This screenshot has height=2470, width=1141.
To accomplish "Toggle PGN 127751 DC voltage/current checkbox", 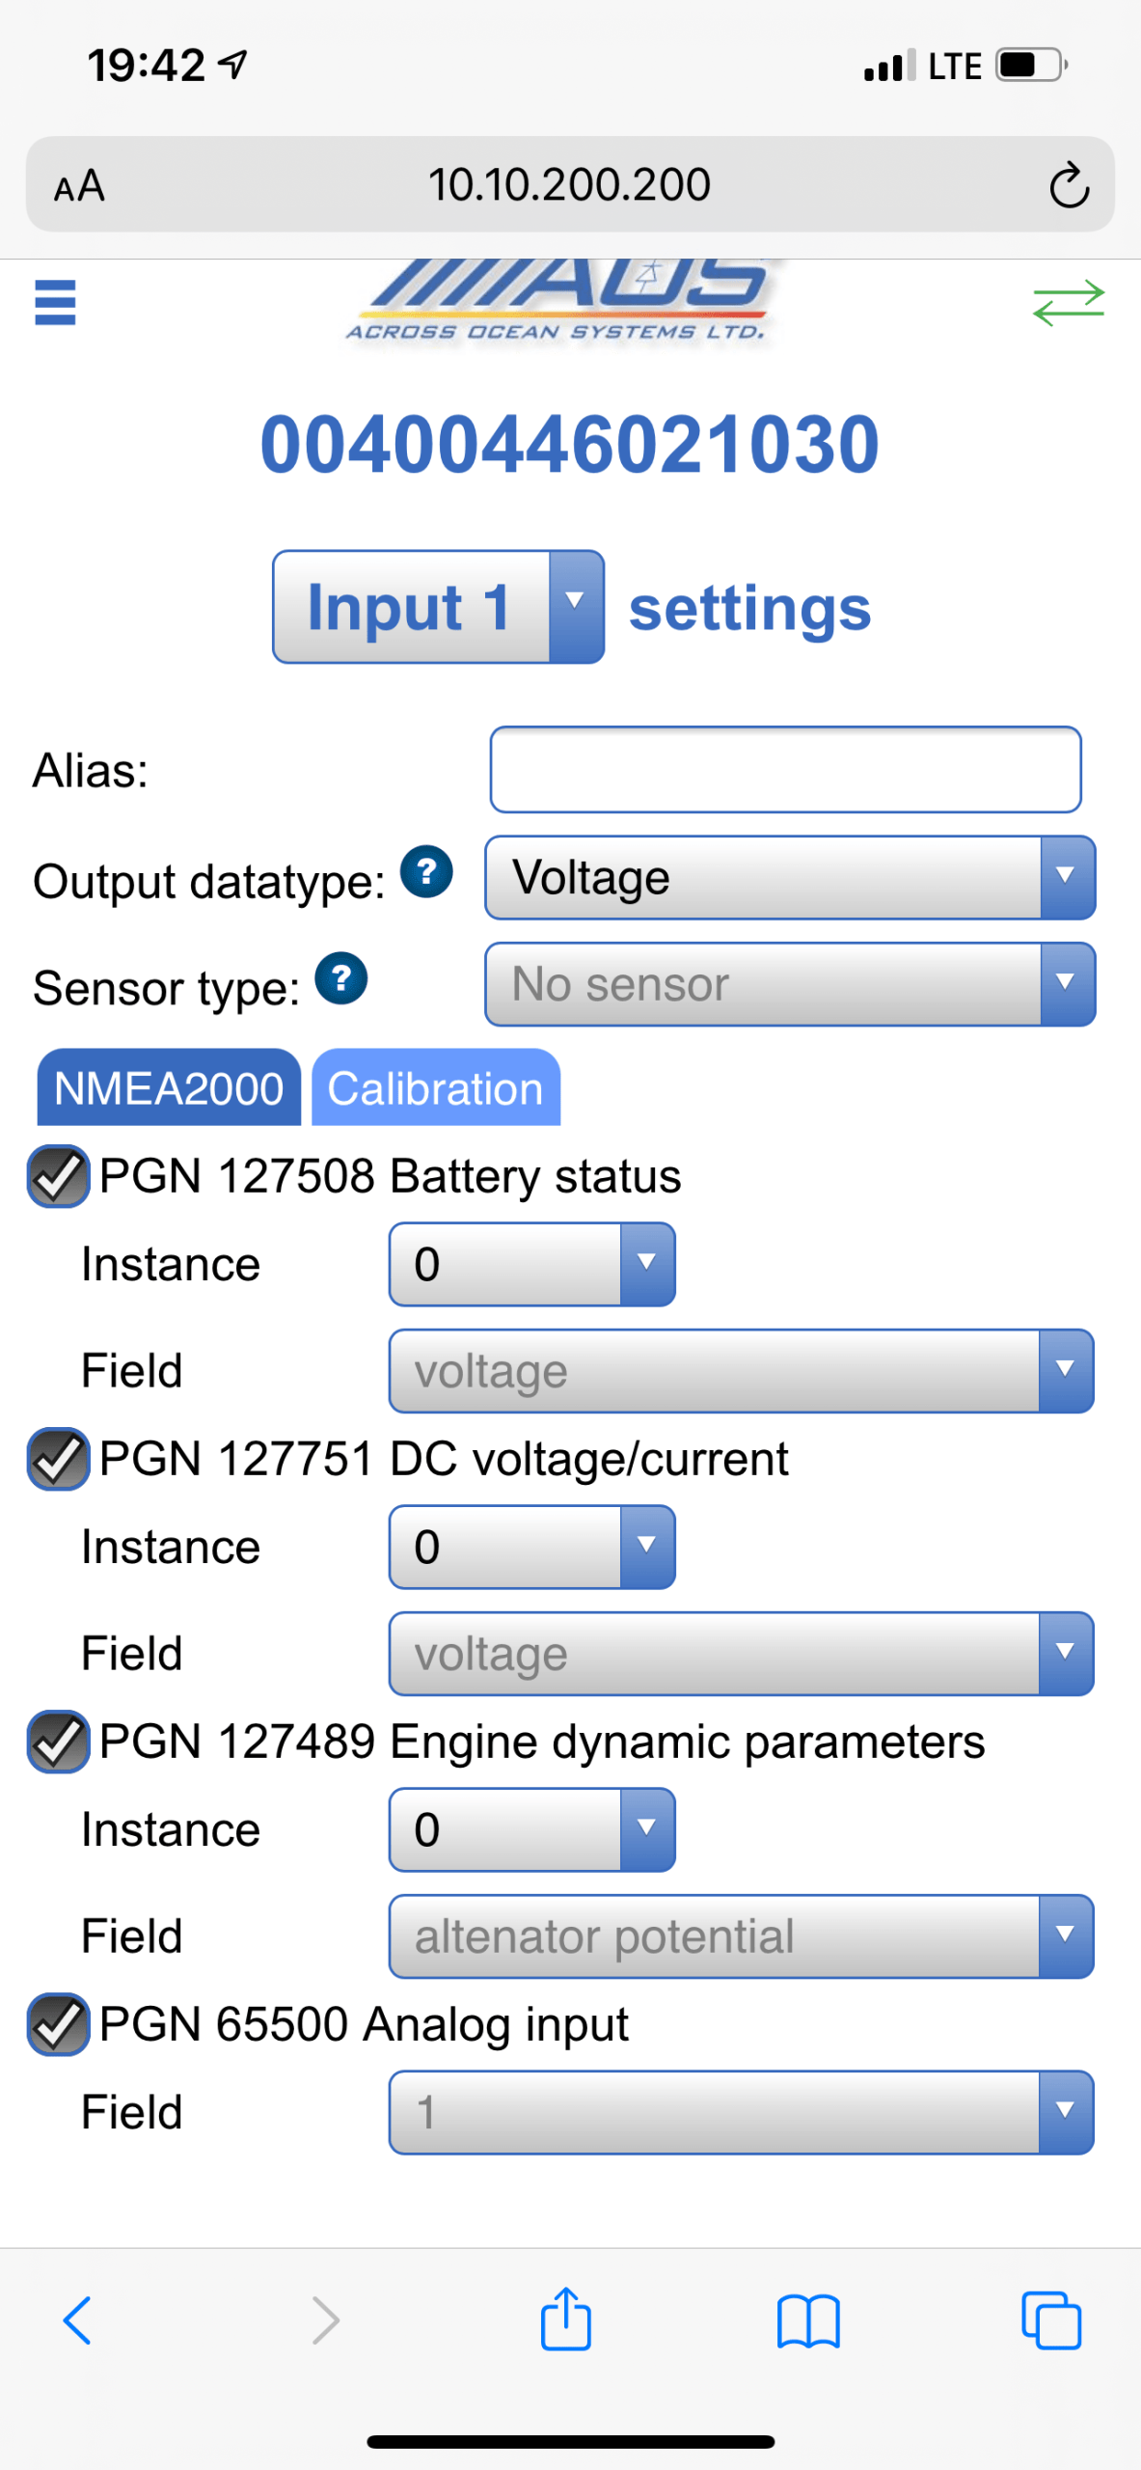I will 58,1459.
